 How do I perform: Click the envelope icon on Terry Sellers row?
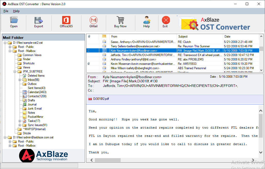click(104, 46)
